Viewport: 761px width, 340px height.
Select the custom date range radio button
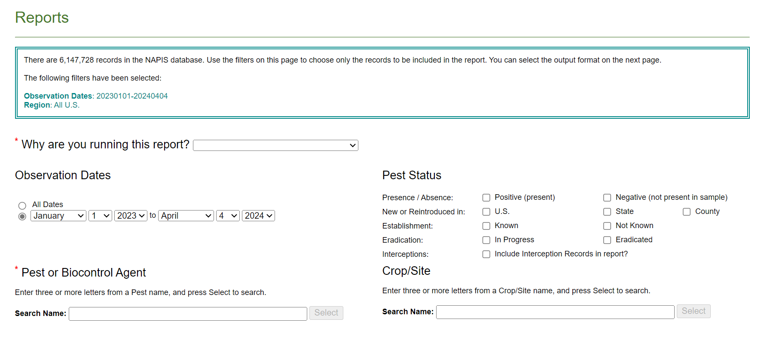coord(22,217)
